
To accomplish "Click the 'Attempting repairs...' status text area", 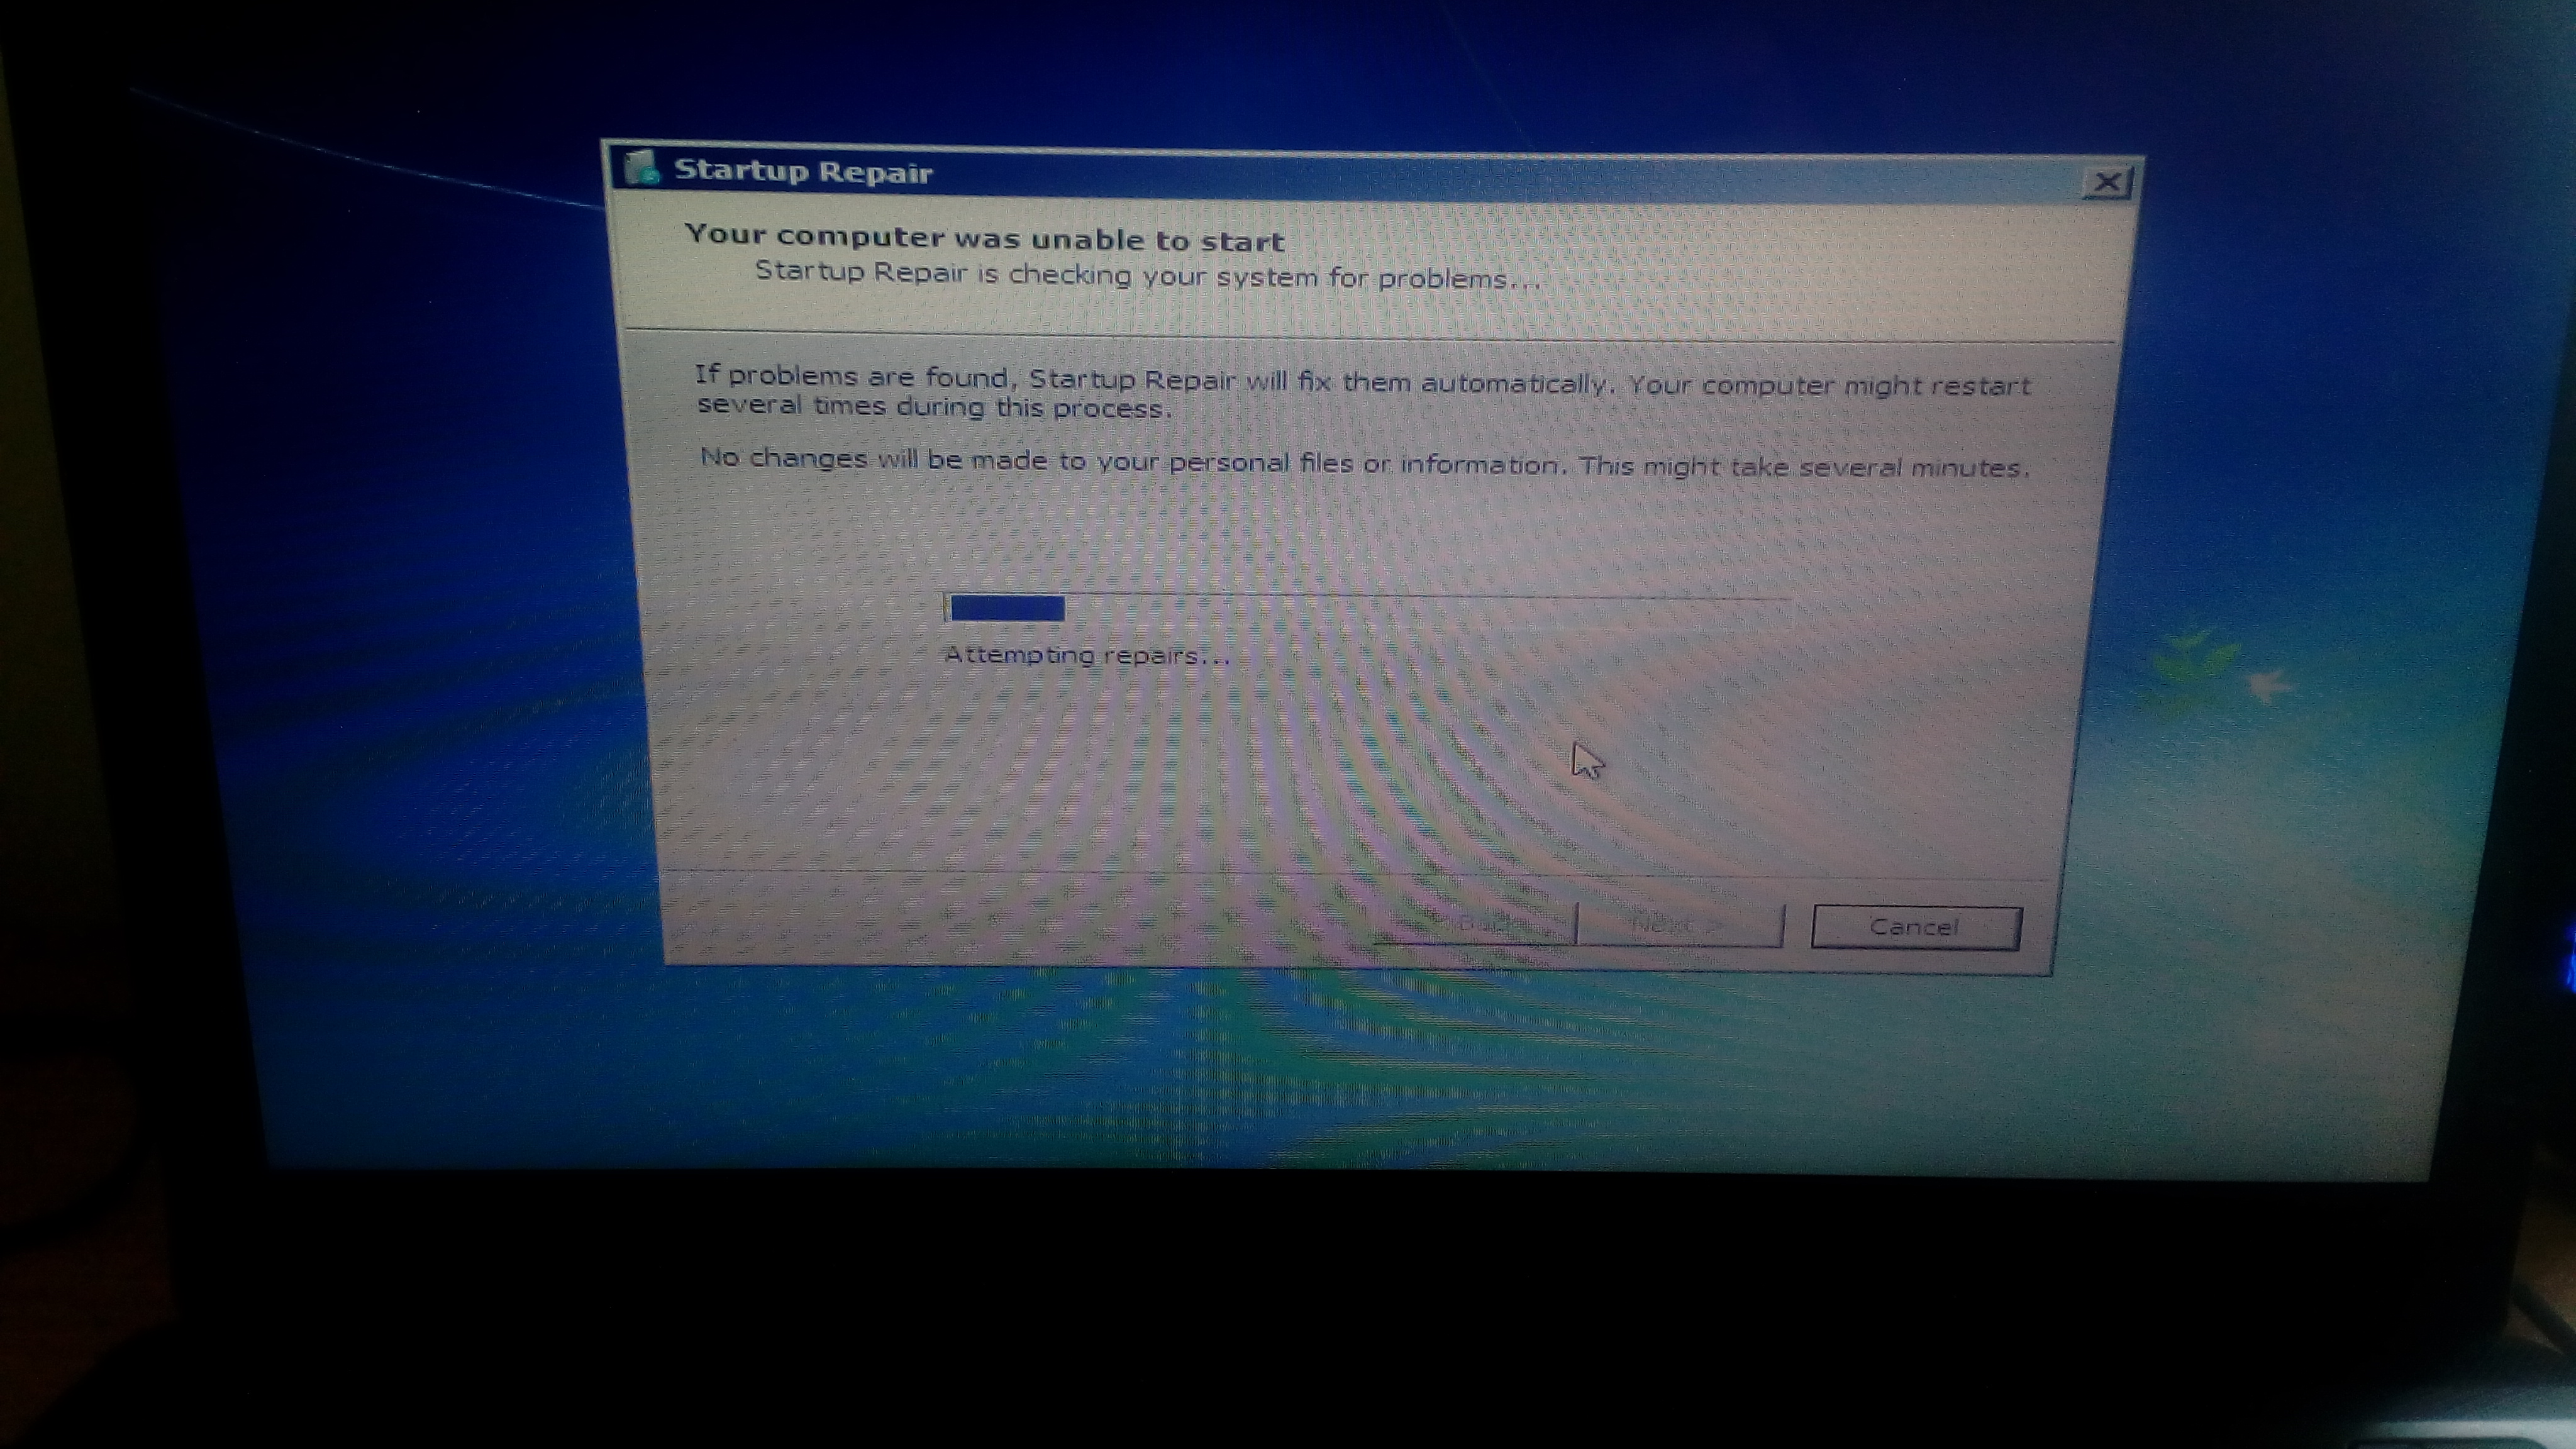I will pos(1086,655).
